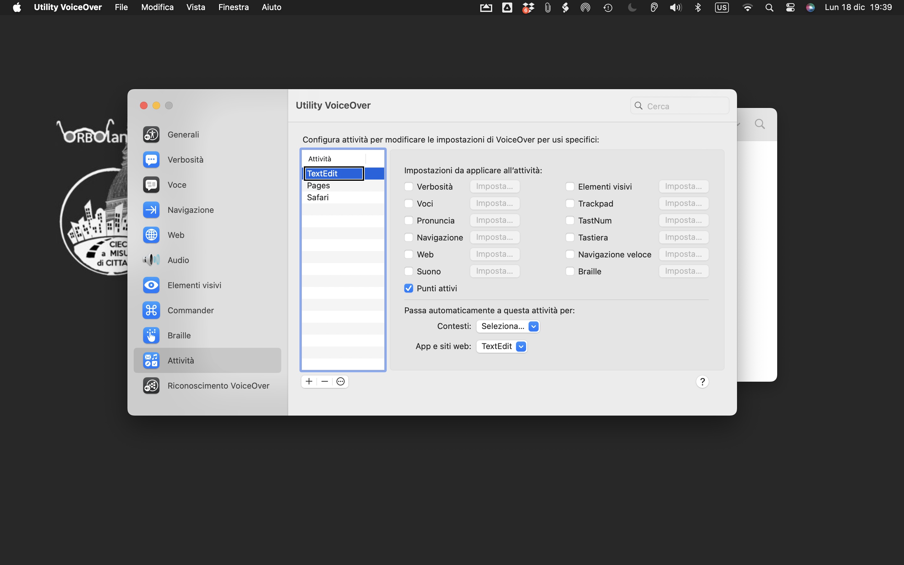The width and height of the screenshot is (904, 565).
Task: Select the Verbosità speech bubble icon
Action: click(x=151, y=159)
